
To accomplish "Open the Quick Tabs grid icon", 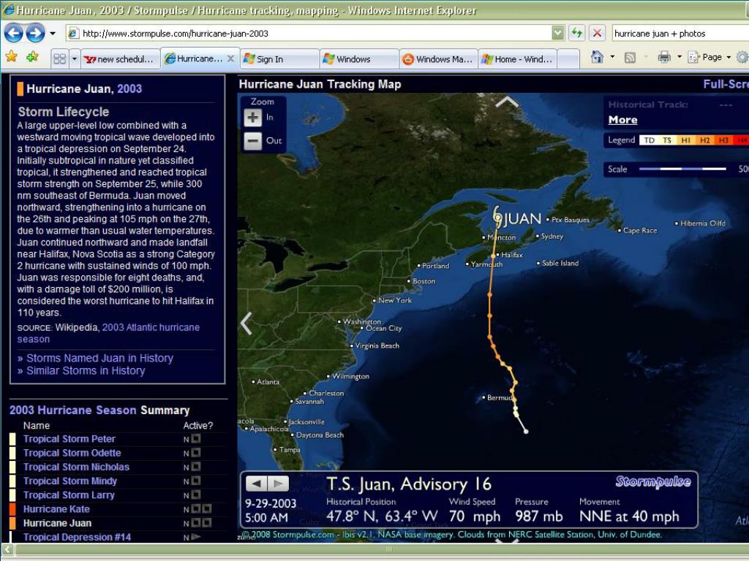I will coord(60,58).
